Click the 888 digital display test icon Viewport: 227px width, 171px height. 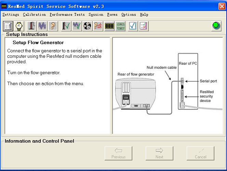click(109, 26)
